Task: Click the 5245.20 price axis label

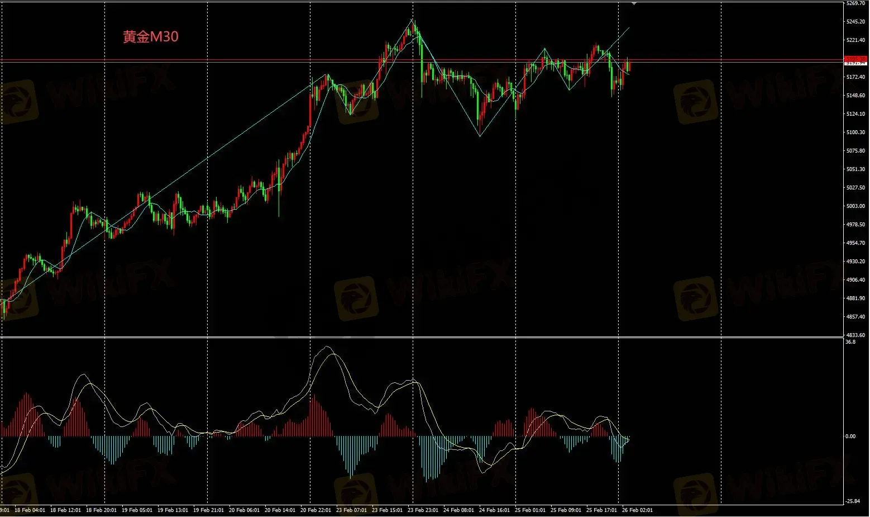Action: (x=855, y=22)
